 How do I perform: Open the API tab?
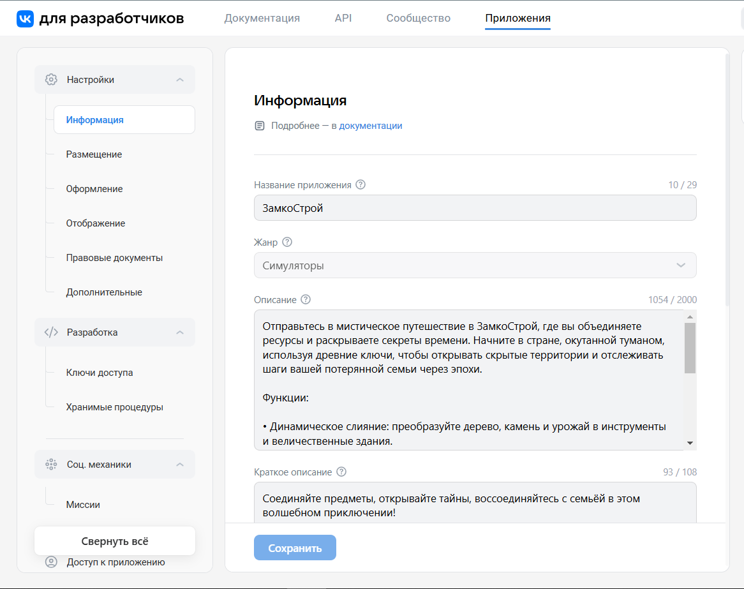343,19
